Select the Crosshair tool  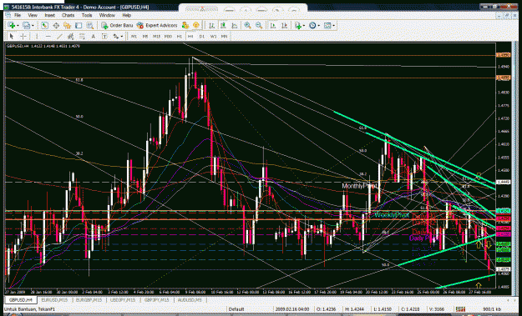point(23,36)
